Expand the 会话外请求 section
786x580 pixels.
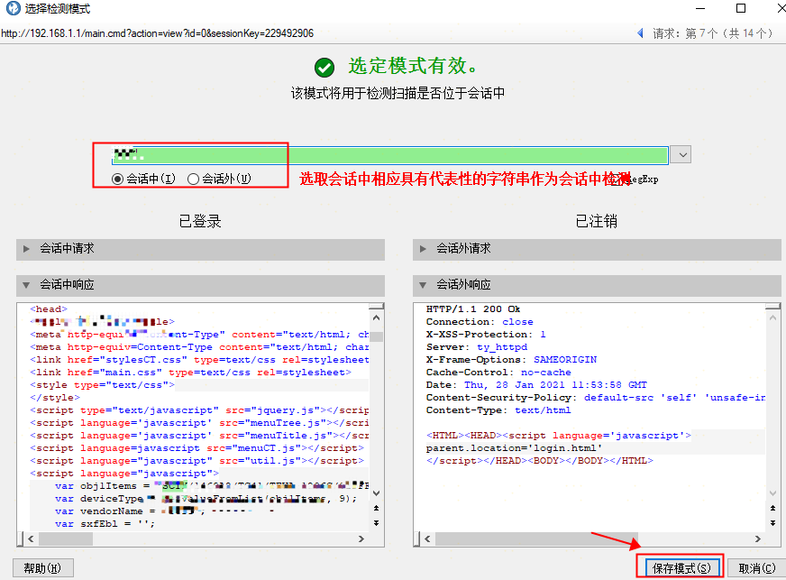click(597, 249)
